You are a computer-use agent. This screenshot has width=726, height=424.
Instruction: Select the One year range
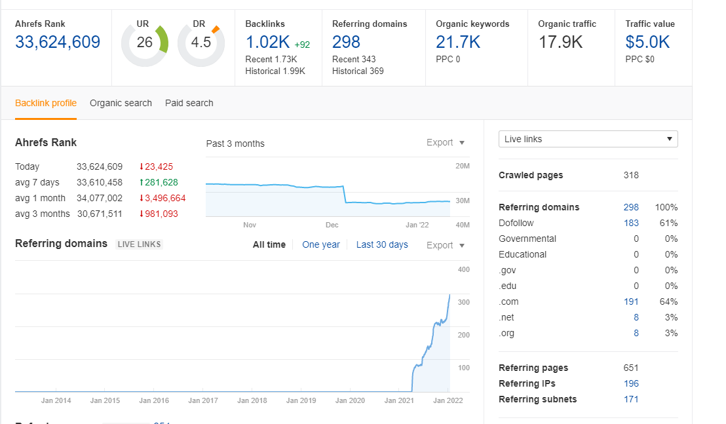tap(321, 245)
